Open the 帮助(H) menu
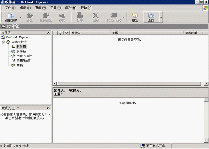Image resolution: width=209 pixels, height=149 pixels. [86, 8]
